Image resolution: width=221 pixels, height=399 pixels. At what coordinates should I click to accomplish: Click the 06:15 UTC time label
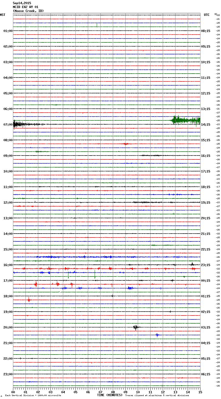(x=206, y=374)
